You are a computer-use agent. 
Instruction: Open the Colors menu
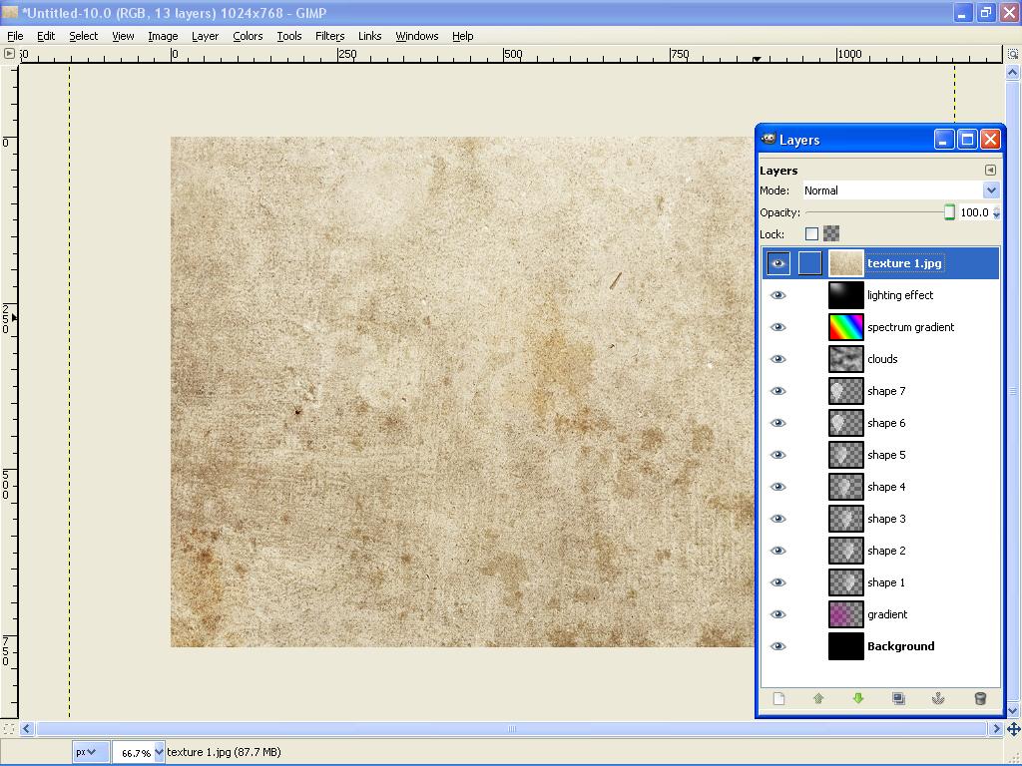[x=248, y=36]
